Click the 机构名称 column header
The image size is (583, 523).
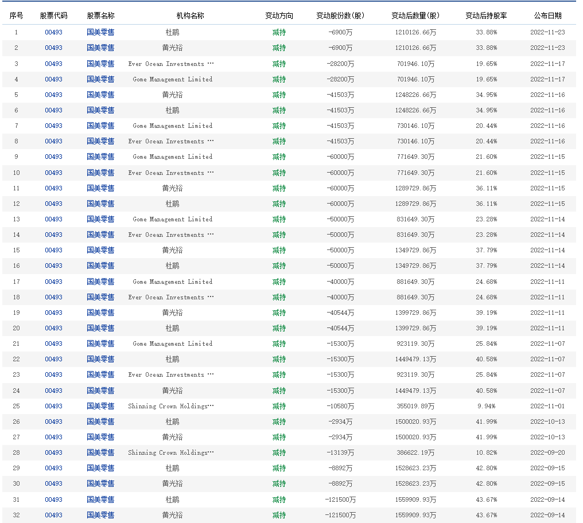[x=190, y=15]
